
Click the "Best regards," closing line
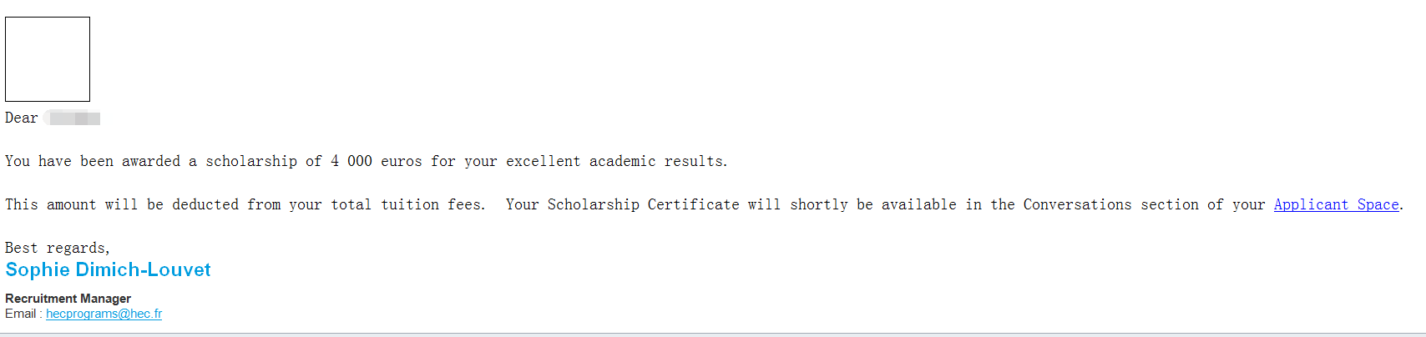tap(58, 248)
